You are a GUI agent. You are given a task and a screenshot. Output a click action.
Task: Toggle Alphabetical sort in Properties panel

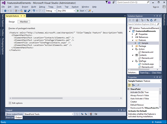(133, 85)
